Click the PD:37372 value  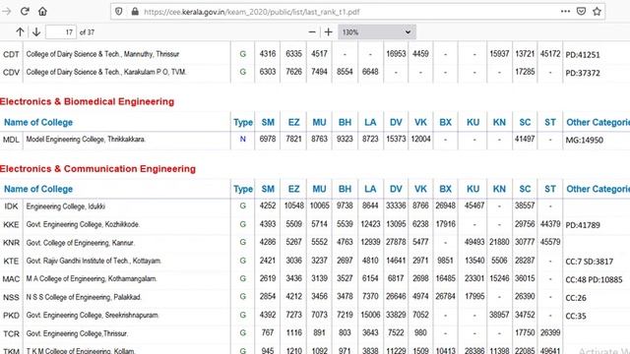[x=583, y=73]
